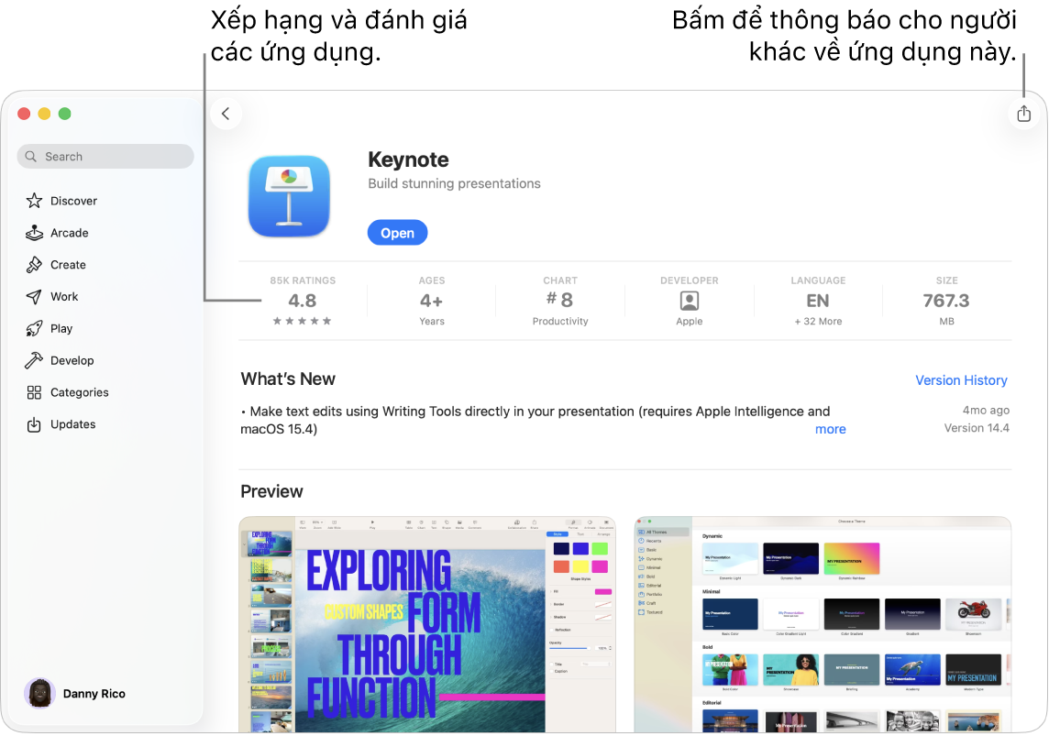1049x736 pixels.
Task: Click the green zoom window button
Action: [x=65, y=114]
